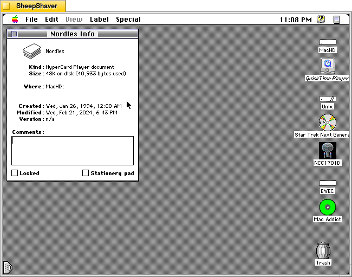Click the Nordles stack document icon
Screen dimensions: 352x277
pos(32,51)
